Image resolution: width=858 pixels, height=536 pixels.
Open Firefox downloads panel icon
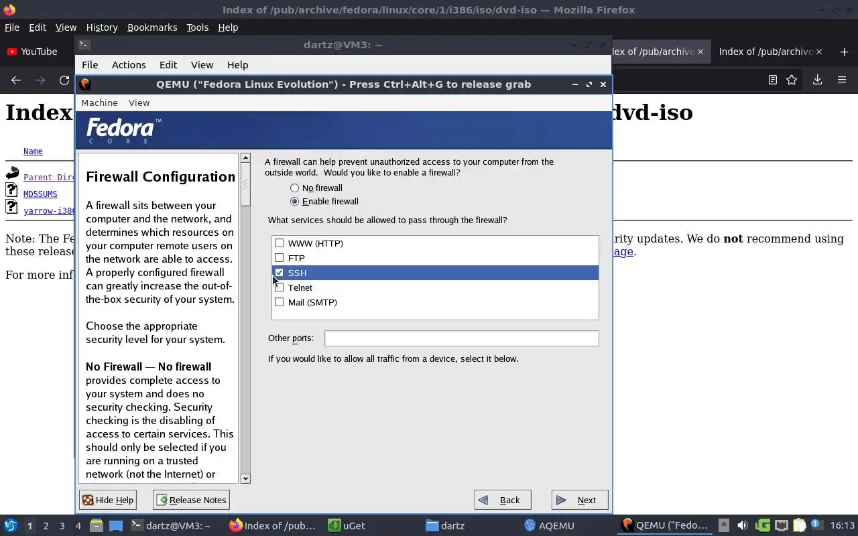tap(817, 80)
